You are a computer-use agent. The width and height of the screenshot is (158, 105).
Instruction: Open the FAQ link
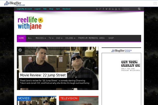click(x=45, y=9)
